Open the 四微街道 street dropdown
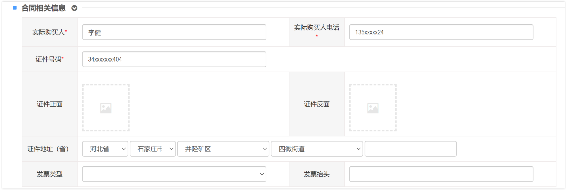The height and width of the screenshot is (191, 567). [x=317, y=149]
